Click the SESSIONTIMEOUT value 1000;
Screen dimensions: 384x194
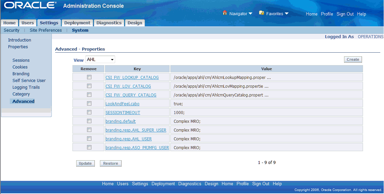pos(179,112)
